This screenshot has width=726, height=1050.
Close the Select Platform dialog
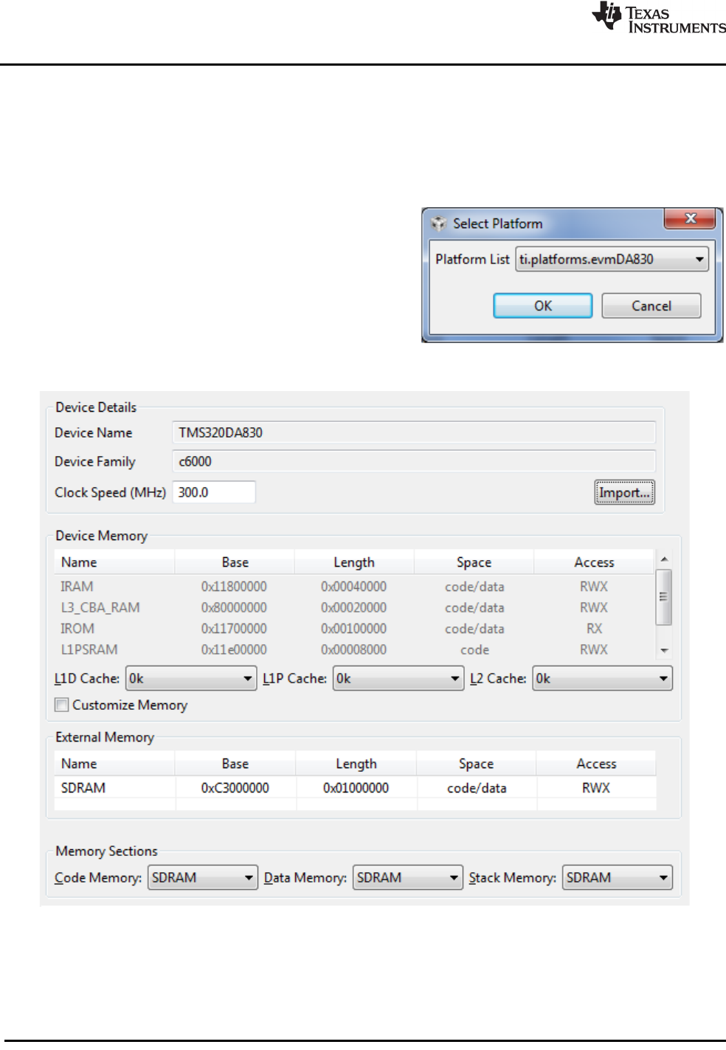coord(690,218)
